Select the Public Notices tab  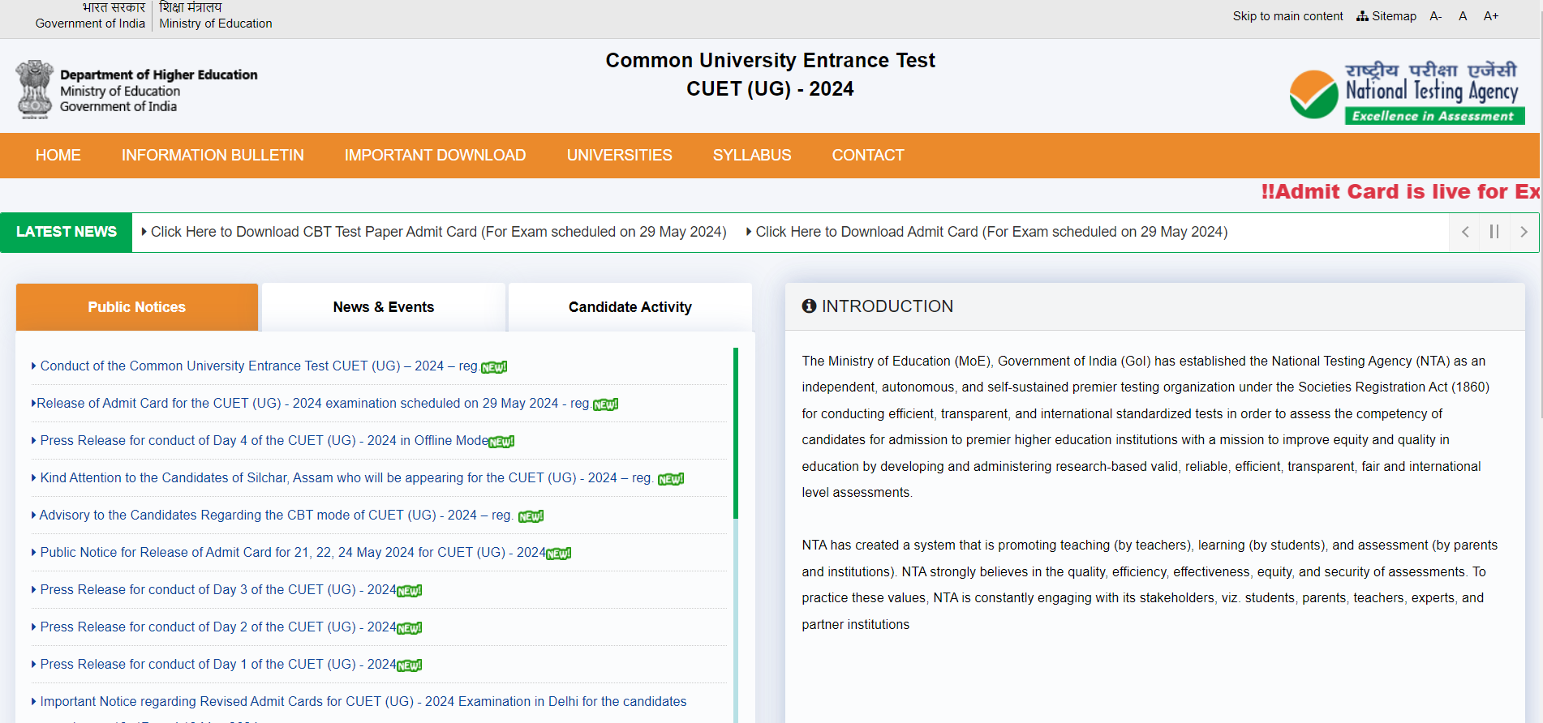137,307
